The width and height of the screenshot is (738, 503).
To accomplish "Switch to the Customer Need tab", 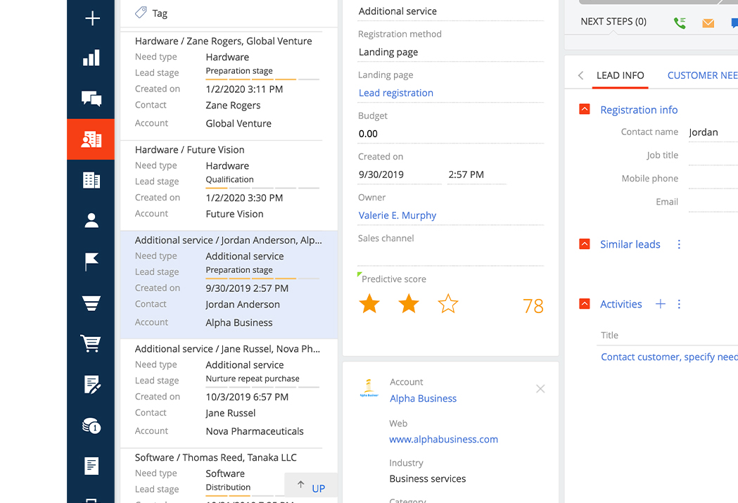I will (702, 75).
